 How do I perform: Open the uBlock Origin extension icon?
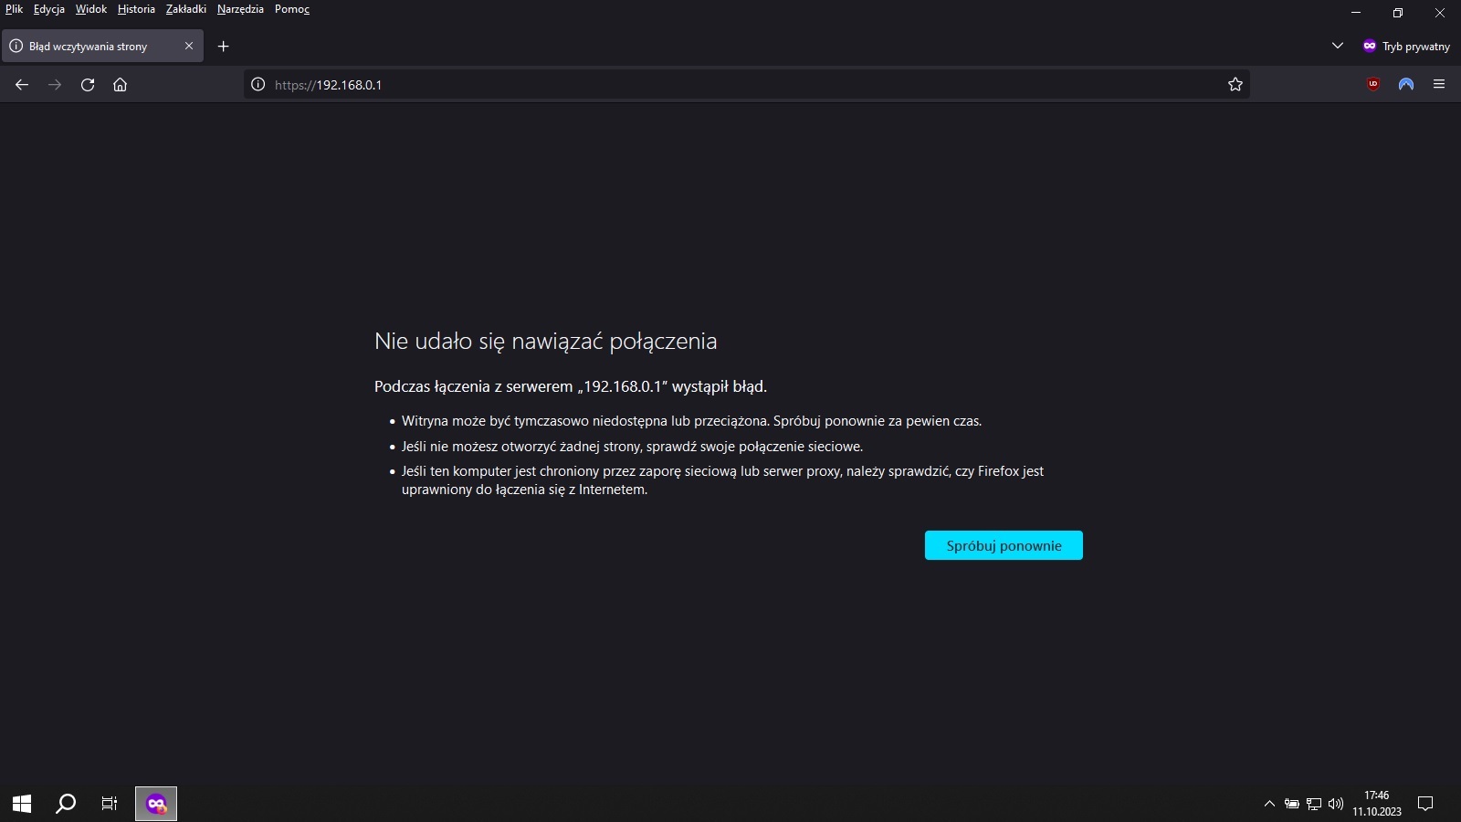pyautogui.click(x=1373, y=84)
